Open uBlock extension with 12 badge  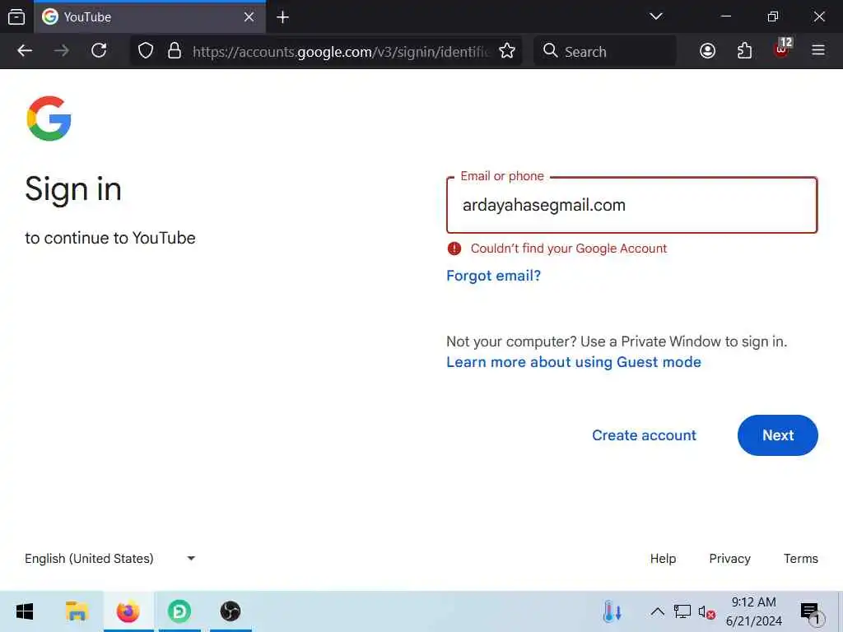tap(782, 49)
